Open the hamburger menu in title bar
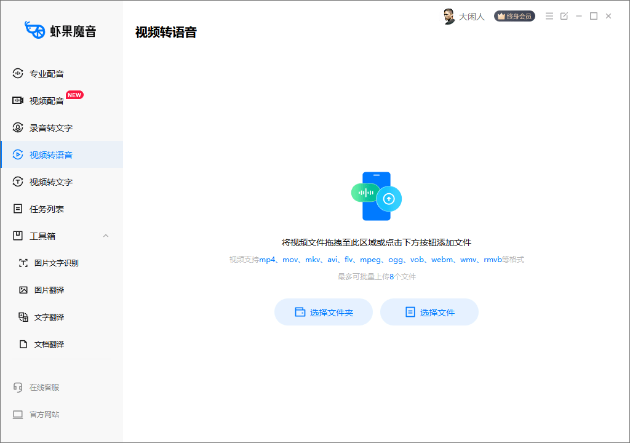630x443 pixels. pyautogui.click(x=549, y=16)
